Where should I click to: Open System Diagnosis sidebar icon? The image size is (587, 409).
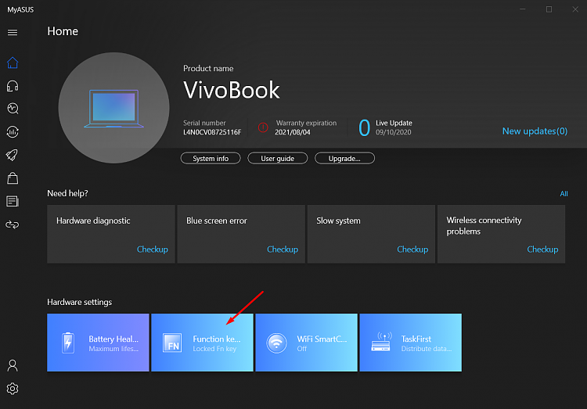coord(13,109)
